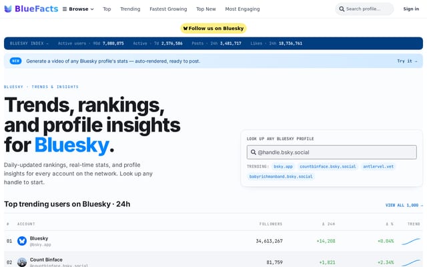This screenshot has width=427, height=267.
Task: Open the BlueFacts home title link
Action: (37, 9)
